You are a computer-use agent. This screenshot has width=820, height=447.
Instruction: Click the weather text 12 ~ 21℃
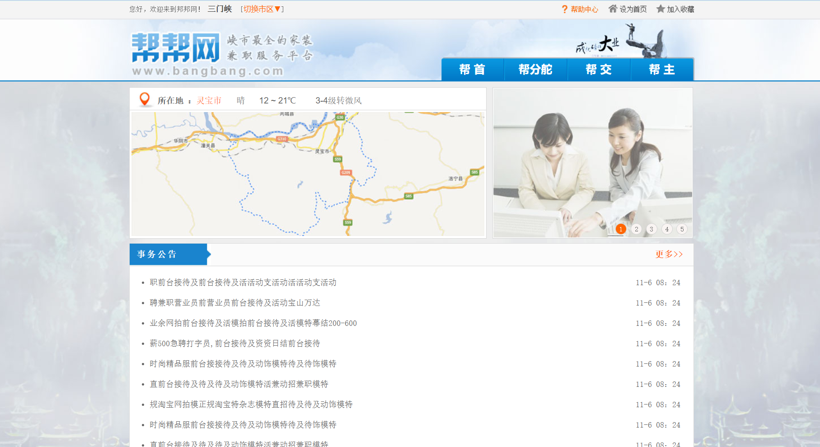pos(277,100)
